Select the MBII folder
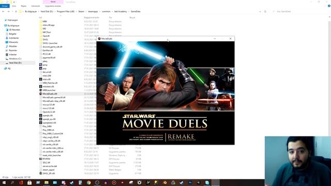This screenshot has width=331, height=186. (x=45, y=21)
